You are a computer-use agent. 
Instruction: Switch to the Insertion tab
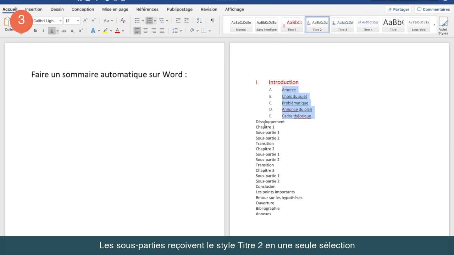[34, 9]
